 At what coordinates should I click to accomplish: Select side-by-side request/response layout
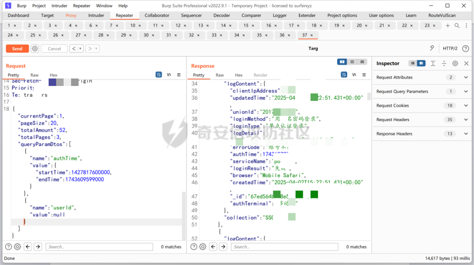[342, 62]
